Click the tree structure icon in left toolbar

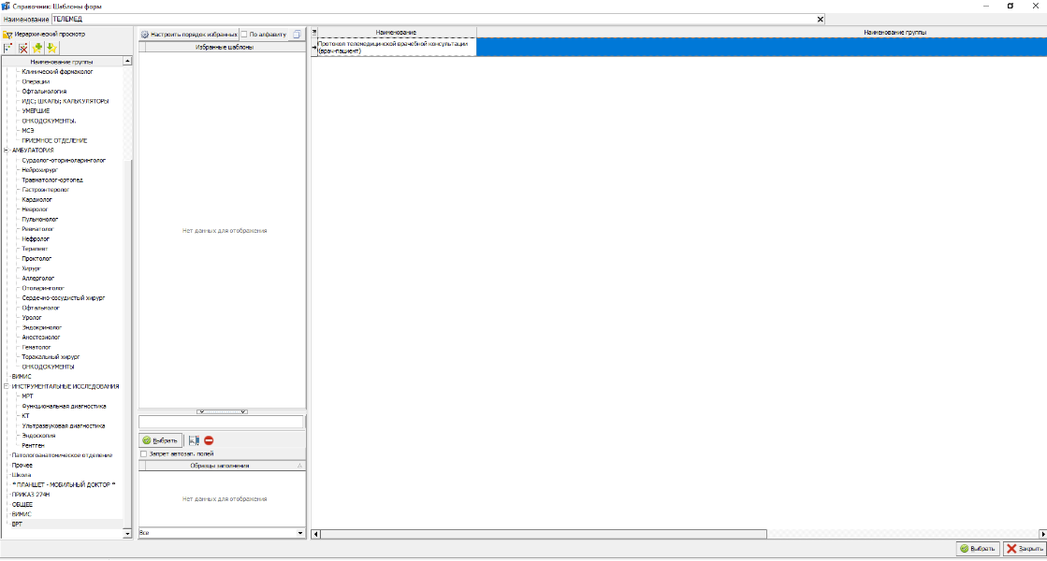(8, 48)
